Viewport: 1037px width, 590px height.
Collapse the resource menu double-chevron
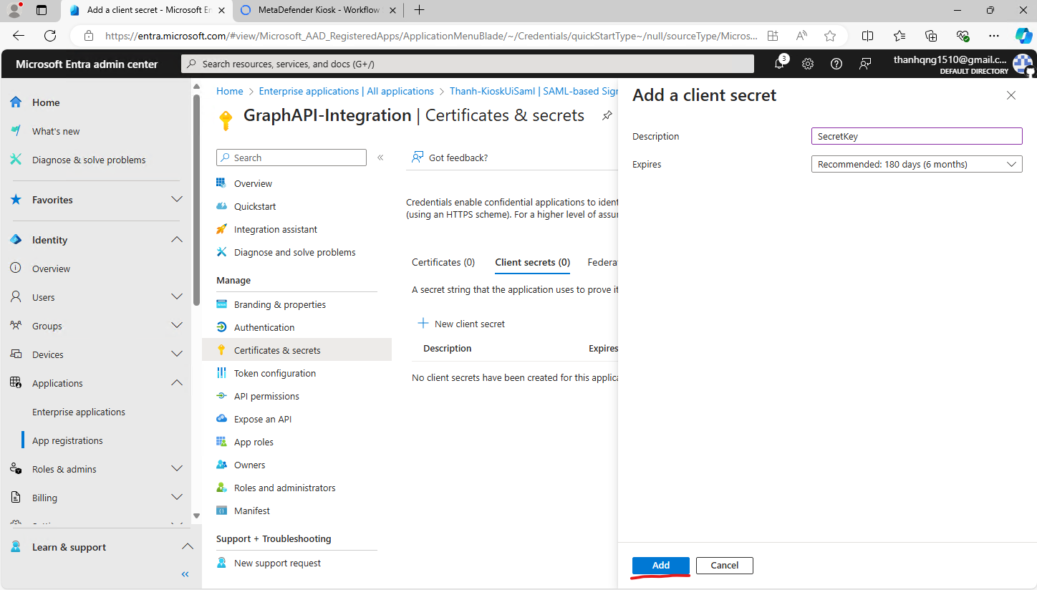click(x=380, y=158)
